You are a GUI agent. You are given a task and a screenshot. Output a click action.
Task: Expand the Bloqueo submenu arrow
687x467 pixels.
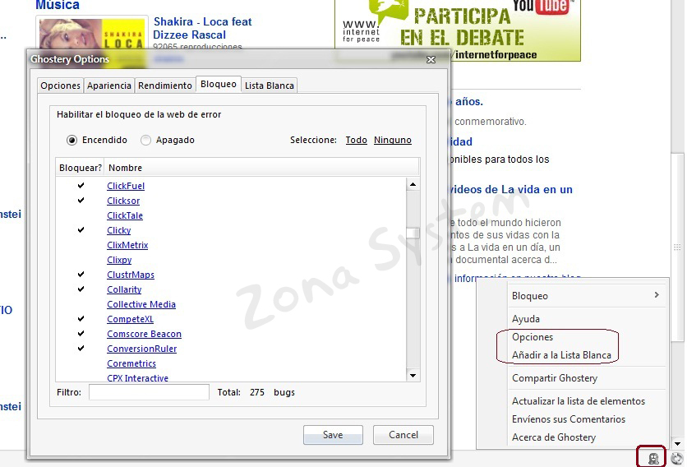657,295
